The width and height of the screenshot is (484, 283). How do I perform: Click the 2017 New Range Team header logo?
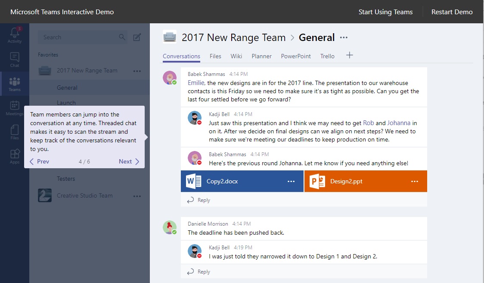click(x=170, y=37)
